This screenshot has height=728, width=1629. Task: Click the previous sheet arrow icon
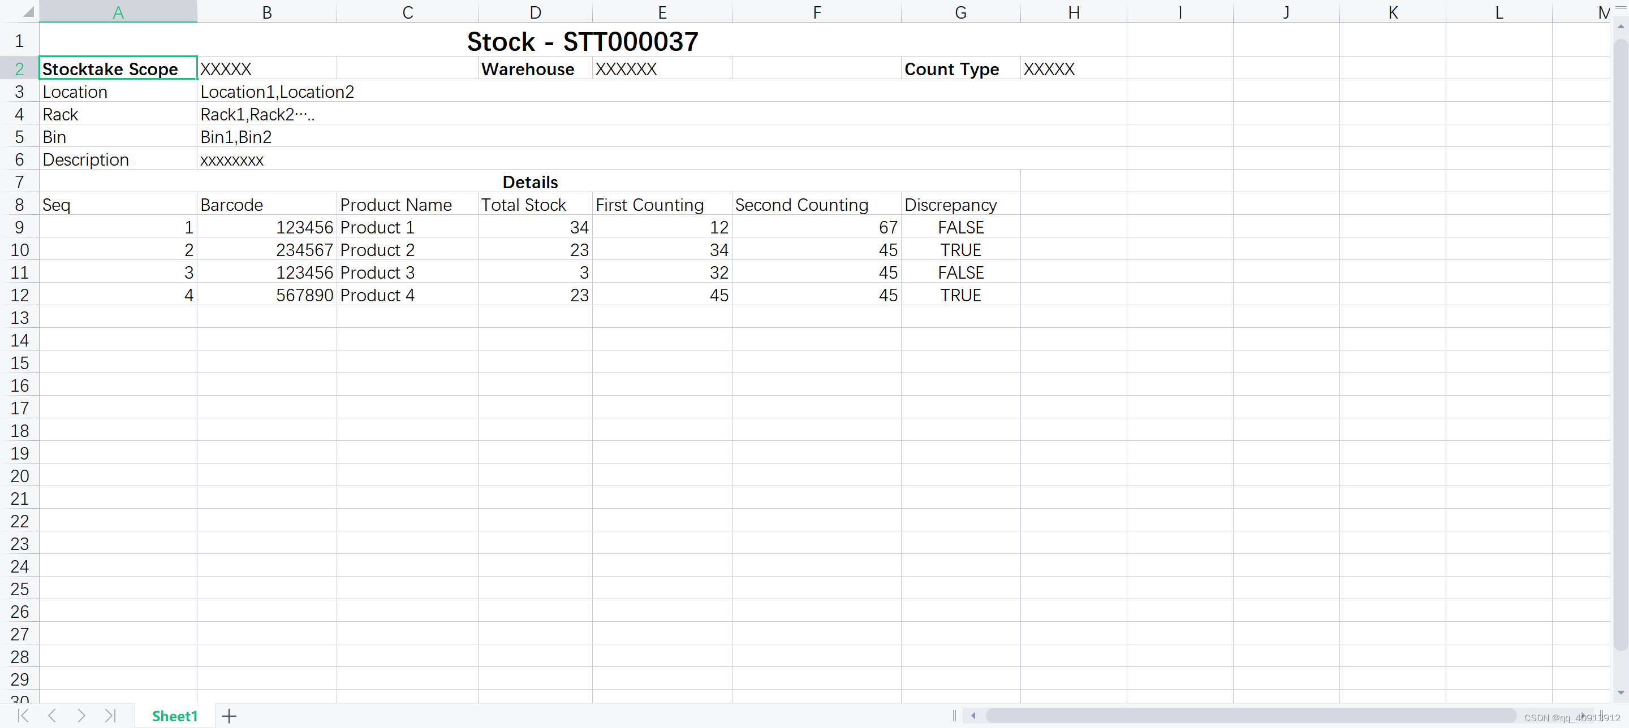[53, 716]
